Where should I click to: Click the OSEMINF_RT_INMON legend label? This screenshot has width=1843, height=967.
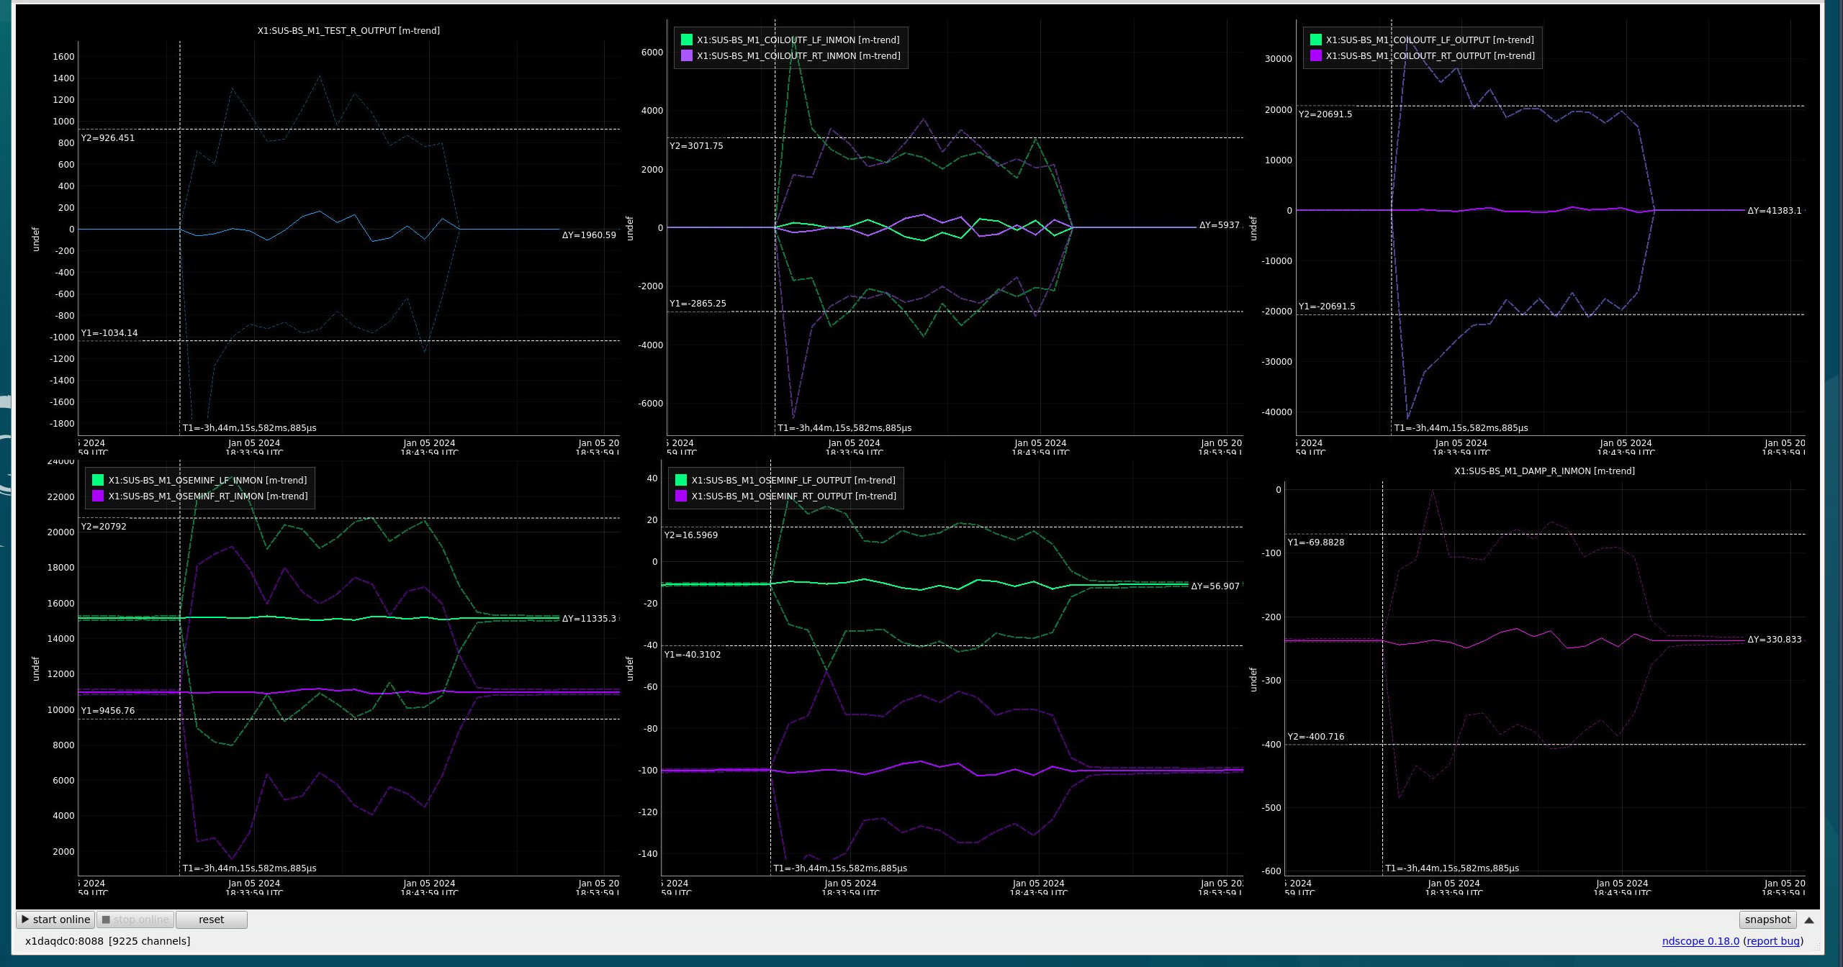(208, 496)
